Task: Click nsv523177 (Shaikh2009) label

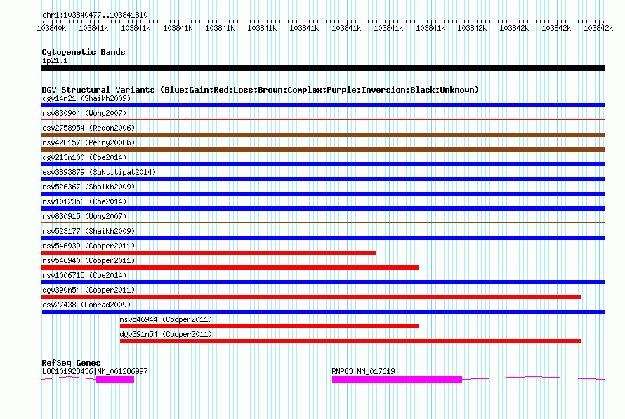Action: click(x=88, y=231)
